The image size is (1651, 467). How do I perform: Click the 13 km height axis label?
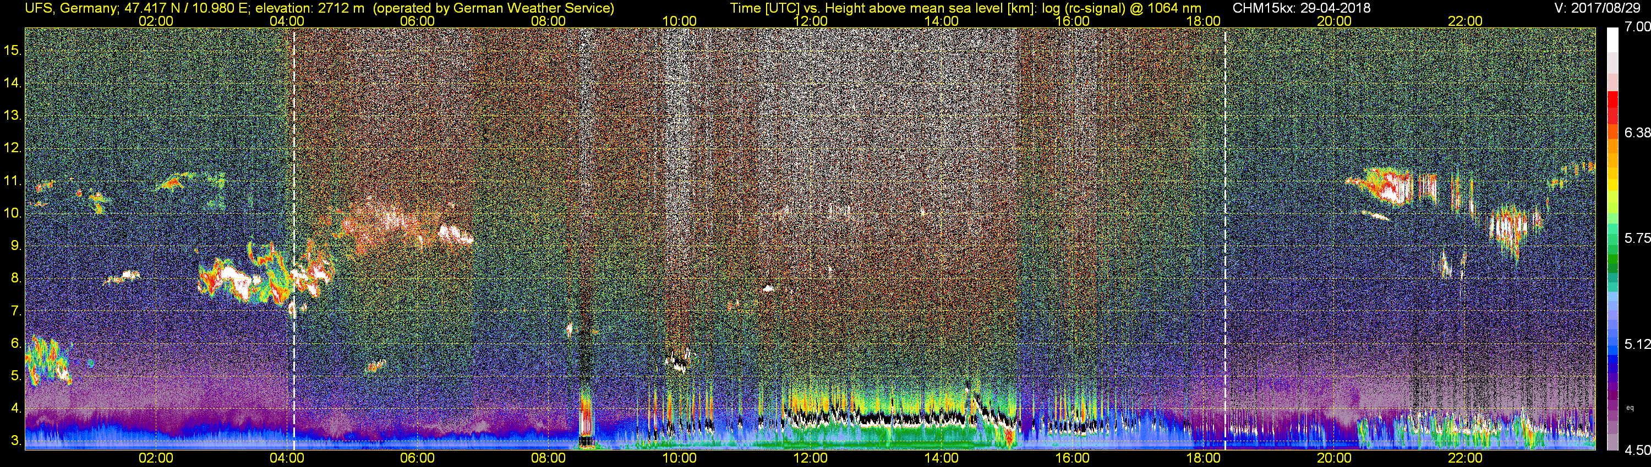pyautogui.click(x=13, y=115)
